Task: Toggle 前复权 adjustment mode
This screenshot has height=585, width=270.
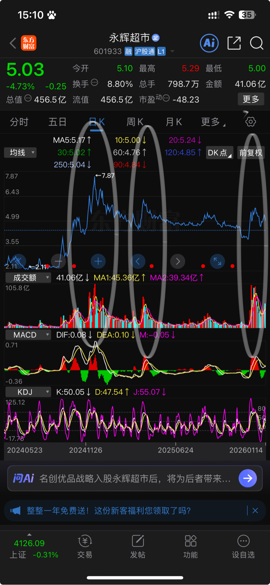Action: (x=251, y=153)
